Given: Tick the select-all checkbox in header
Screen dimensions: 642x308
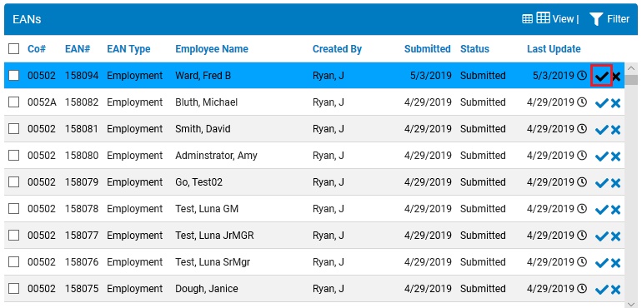Looking at the screenshot, I should 14,48.
